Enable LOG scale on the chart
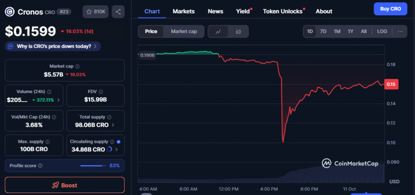Screen dimensions: 415x195 pos(382,32)
